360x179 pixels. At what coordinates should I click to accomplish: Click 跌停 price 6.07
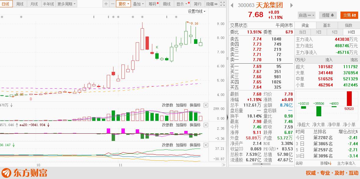pyautogui.click(x=289, y=132)
